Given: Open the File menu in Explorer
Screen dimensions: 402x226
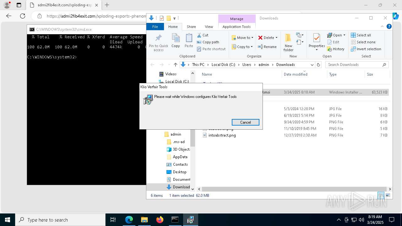Looking at the screenshot, I should pos(155,27).
